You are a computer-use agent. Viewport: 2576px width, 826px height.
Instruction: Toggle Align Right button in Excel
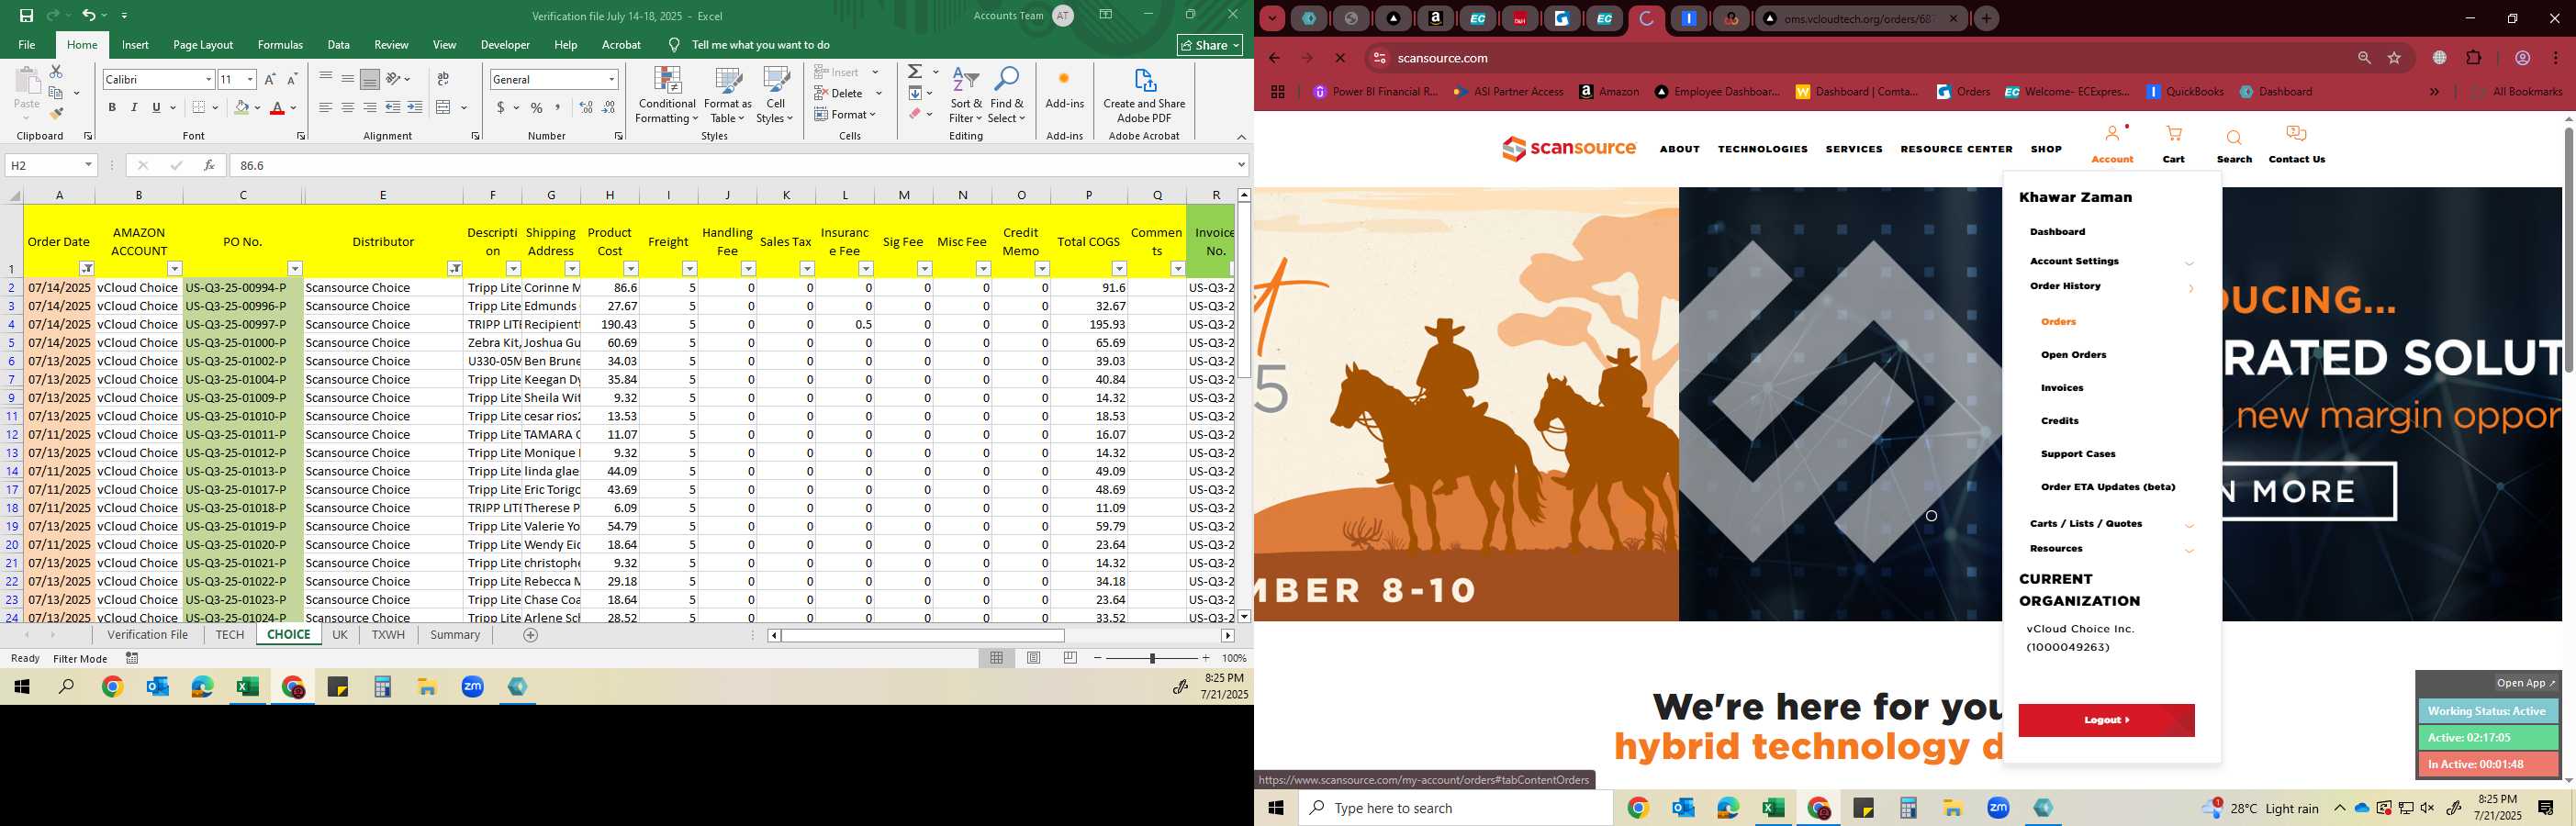tap(369, 107)
